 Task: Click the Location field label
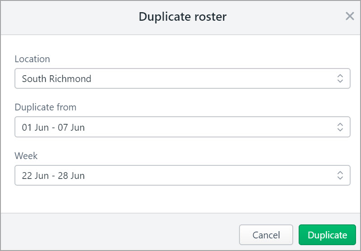coord(32,59)
